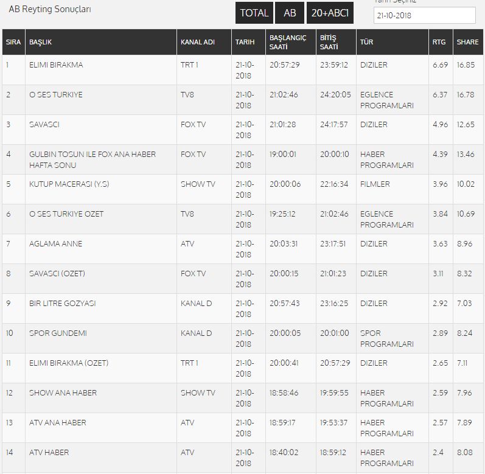Image resolution: width=485 pixels, height=474 pixels.
Task: Click RTG value 6.69
Action: (440, 65)
